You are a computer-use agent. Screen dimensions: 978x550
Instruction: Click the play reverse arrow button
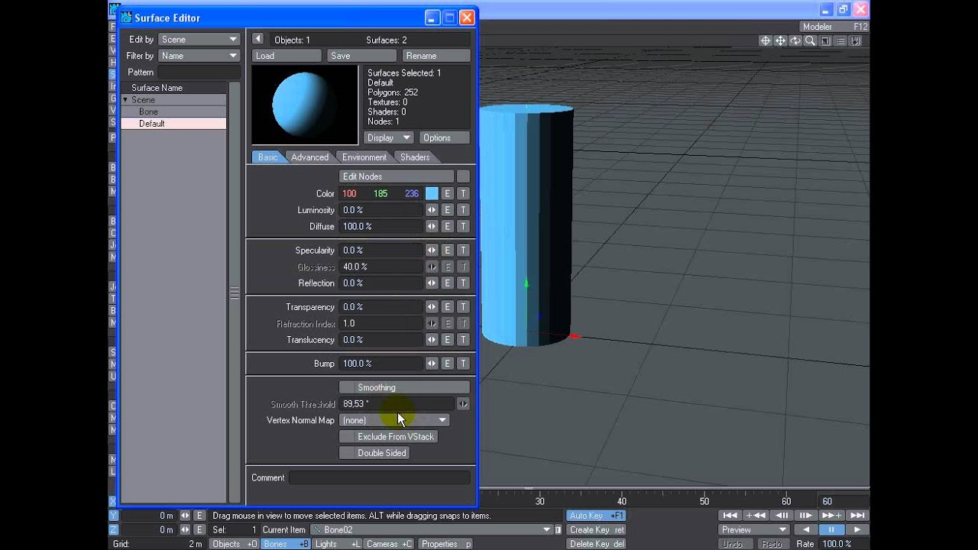[x=805, y=529]
